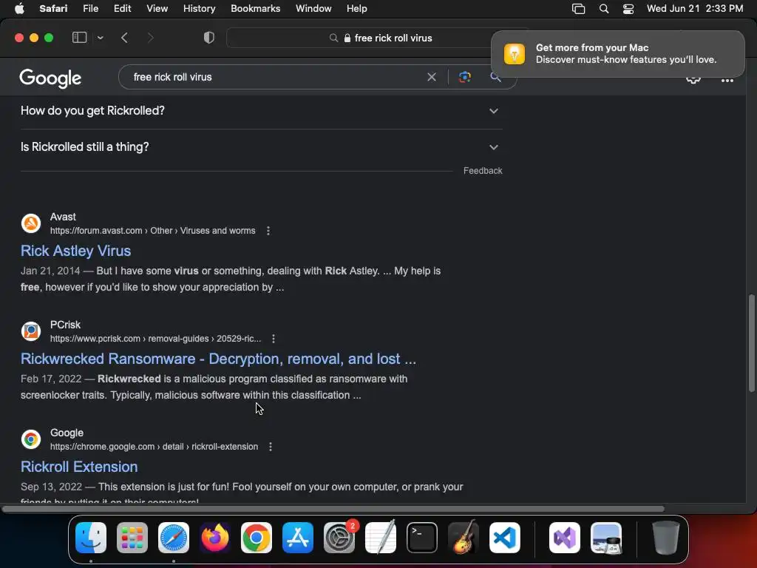Open Launchpad from the Dock
Viewport: 757px width, 568px height.
[132, 538]
